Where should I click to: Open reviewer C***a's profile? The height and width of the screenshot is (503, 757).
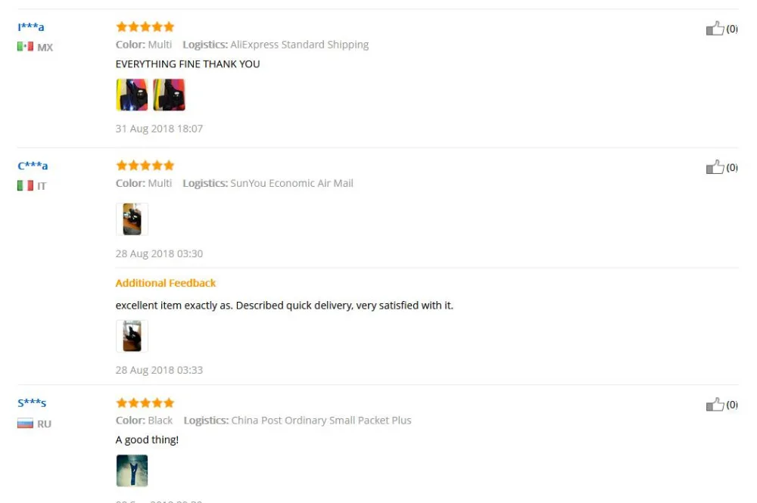coord(33,166)
